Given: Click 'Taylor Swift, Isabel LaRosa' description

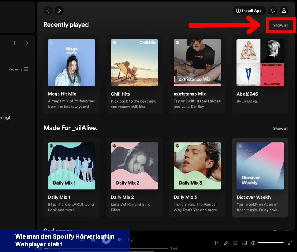Looking at the screenshot, I should 197,101.
